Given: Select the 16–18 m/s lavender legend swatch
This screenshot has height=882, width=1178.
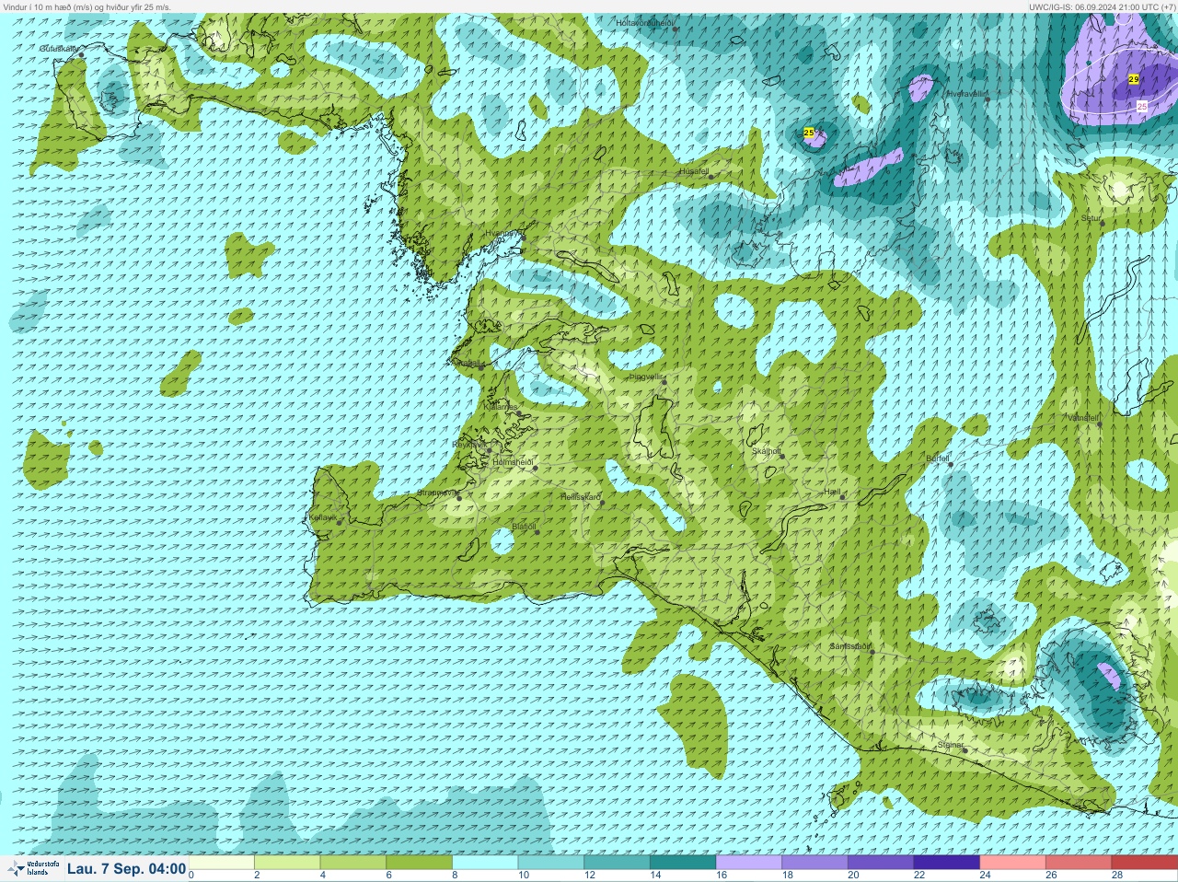Looking at the screenshot, I should (x=749, y=863).
